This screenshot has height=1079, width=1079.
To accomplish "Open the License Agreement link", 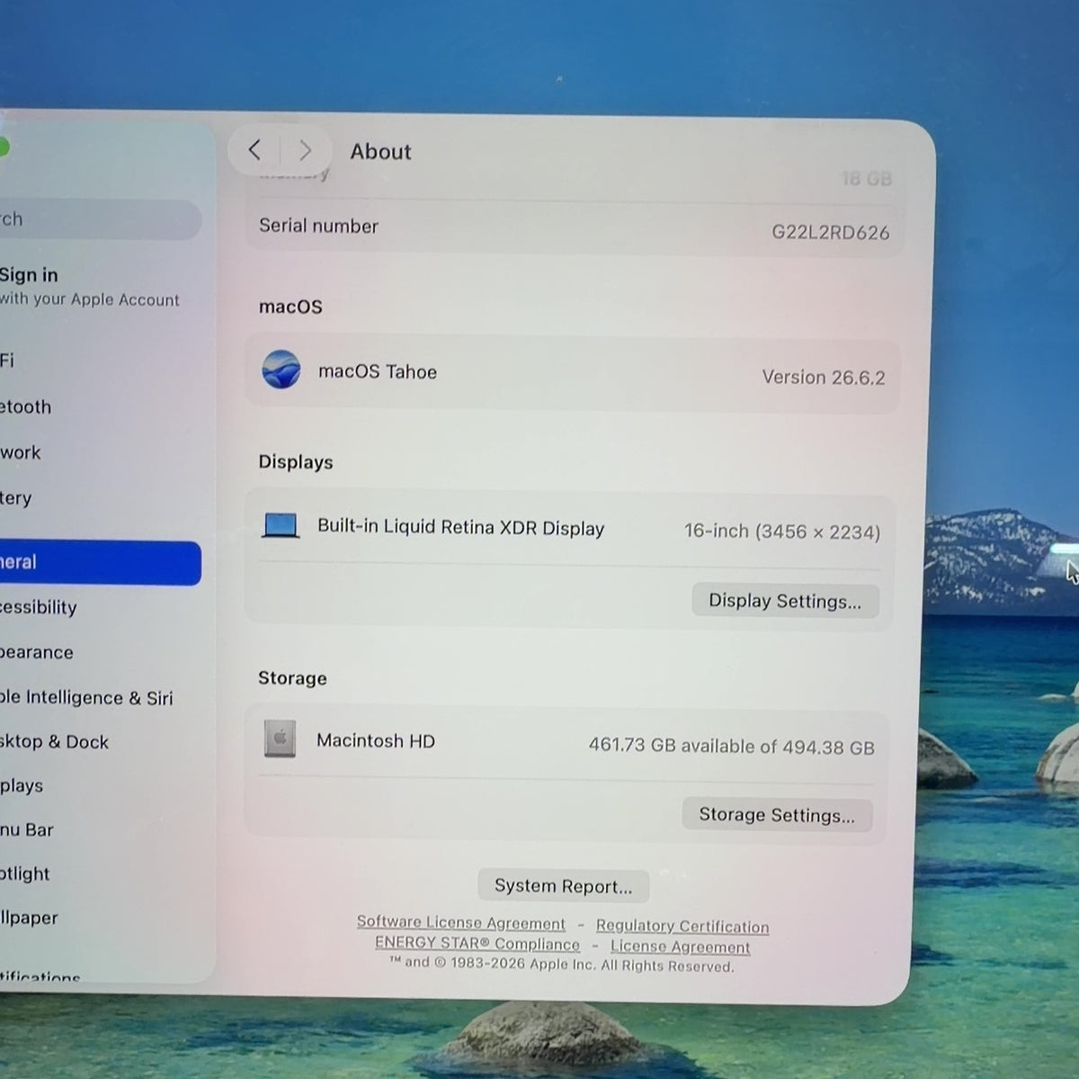I will point(680,946).
